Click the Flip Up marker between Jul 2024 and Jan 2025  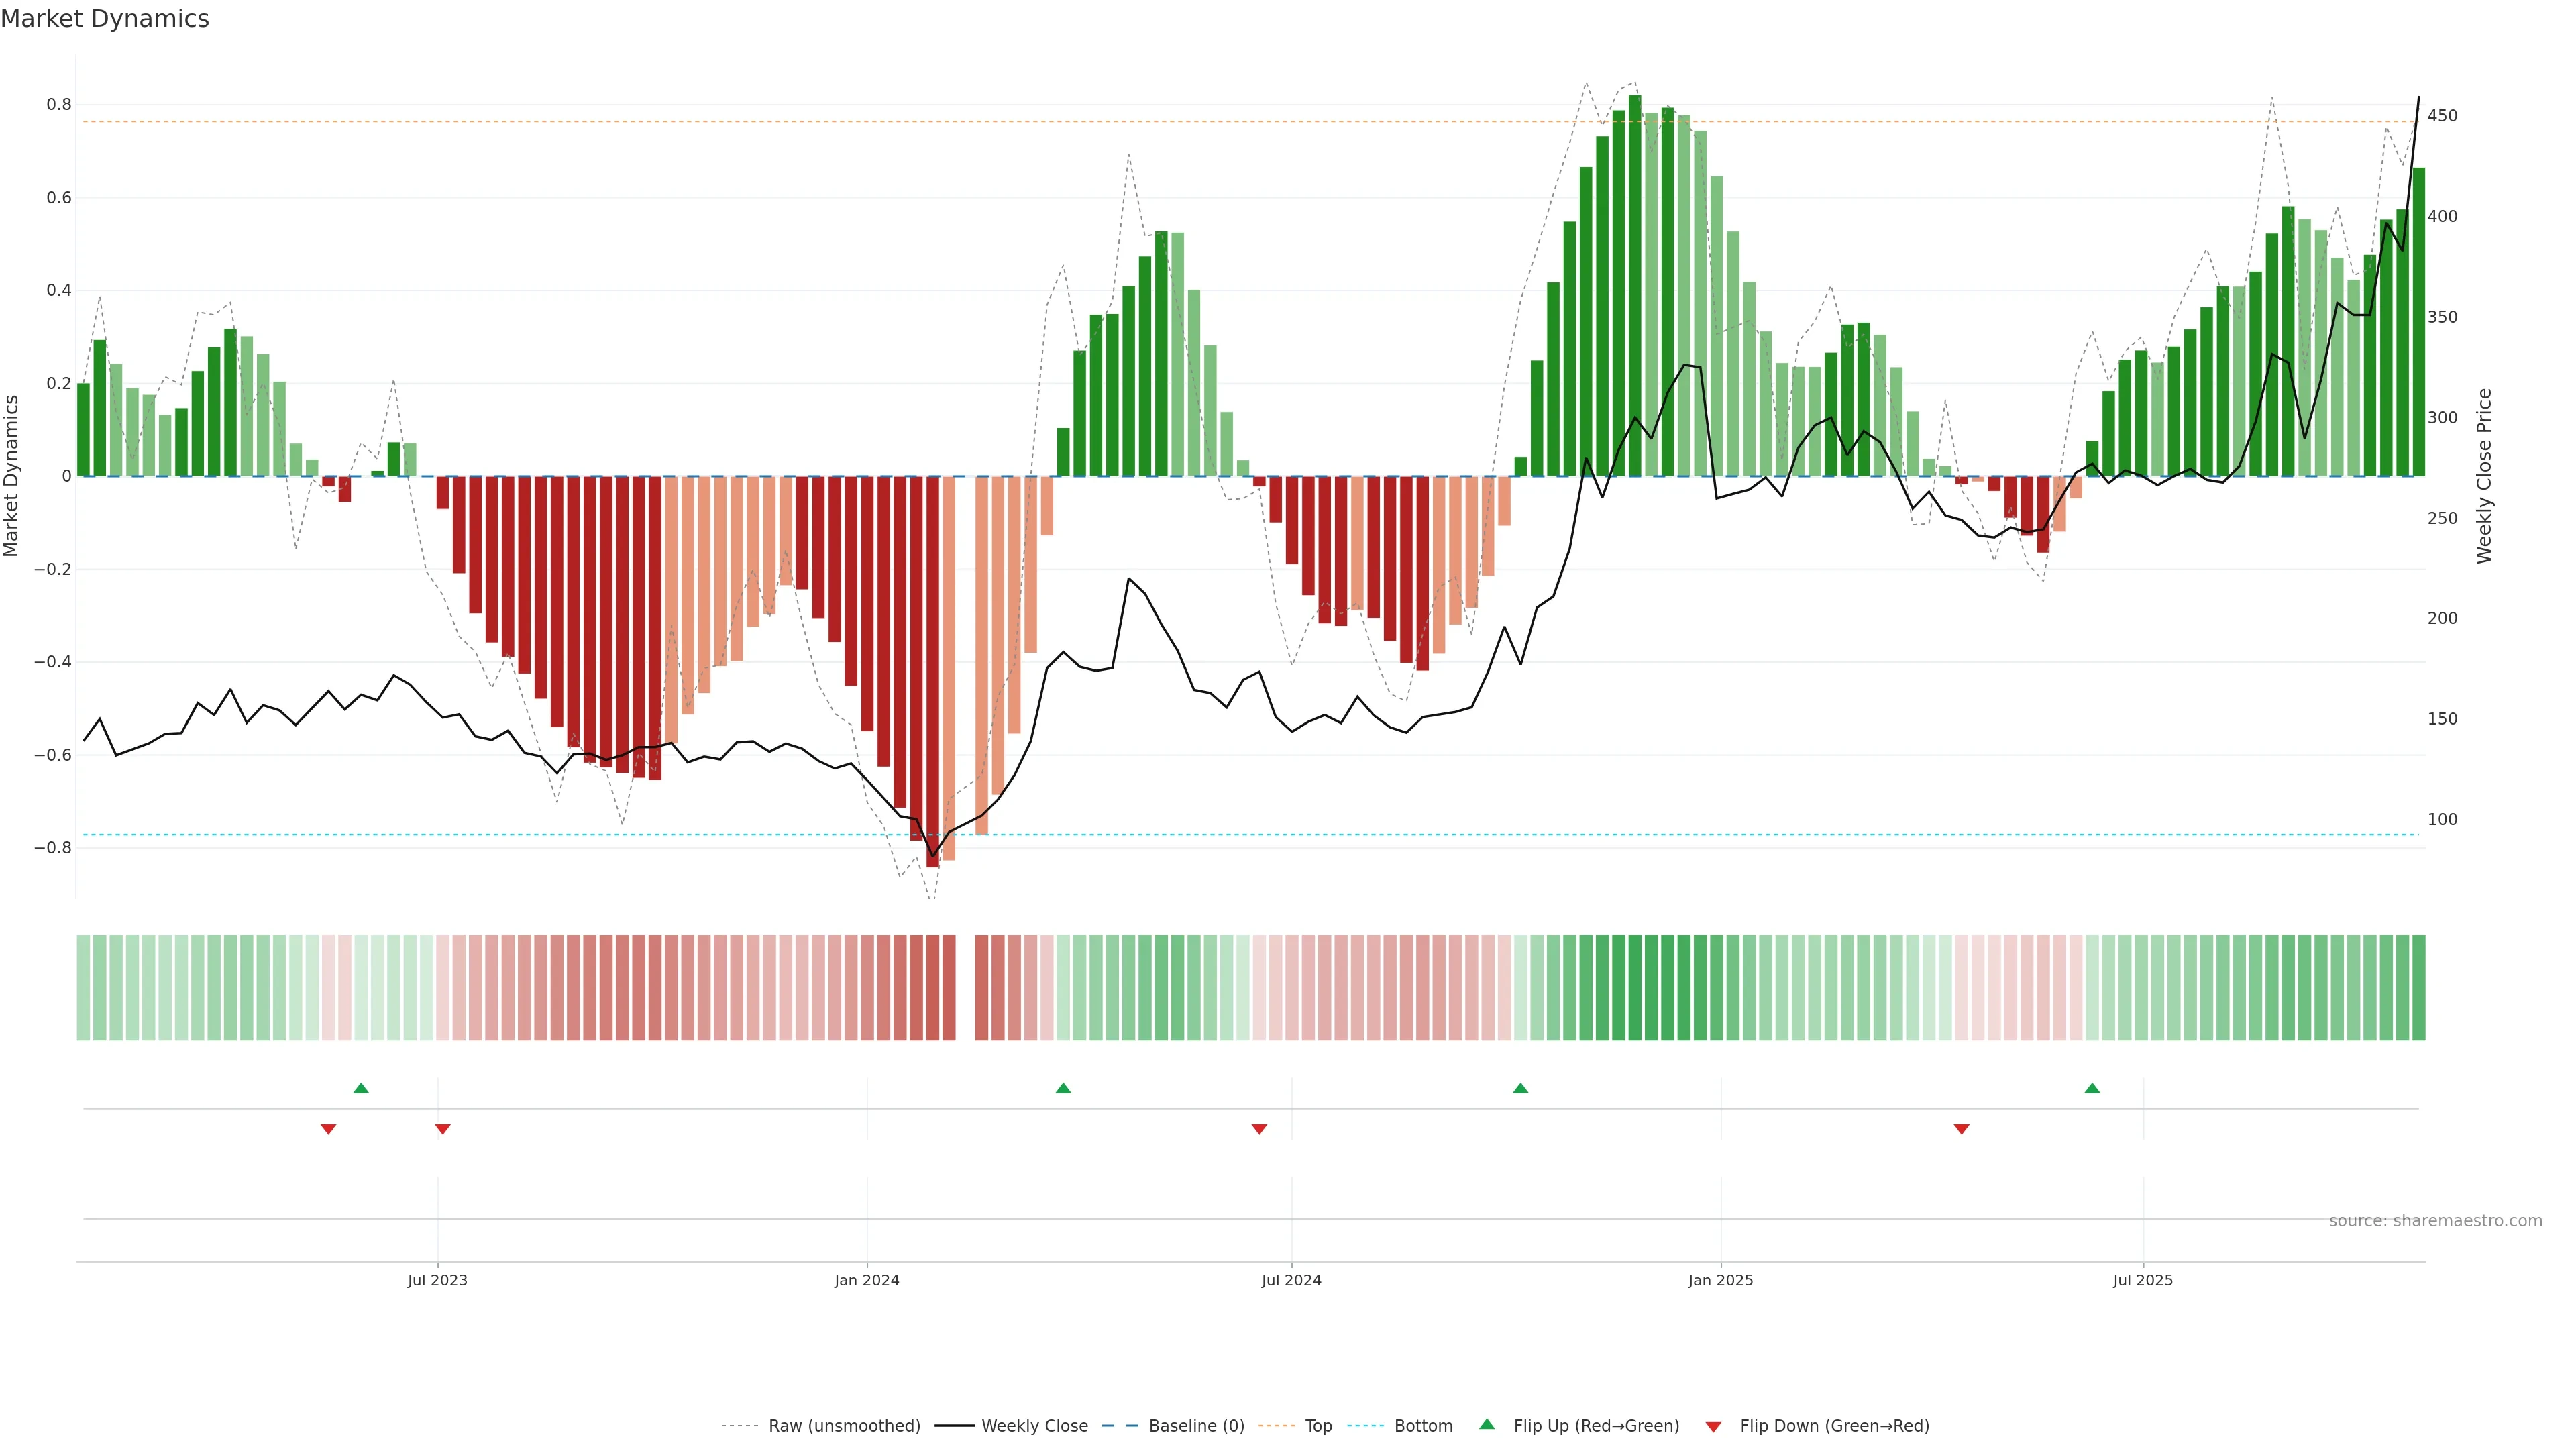click(x=1520, y=1088)
